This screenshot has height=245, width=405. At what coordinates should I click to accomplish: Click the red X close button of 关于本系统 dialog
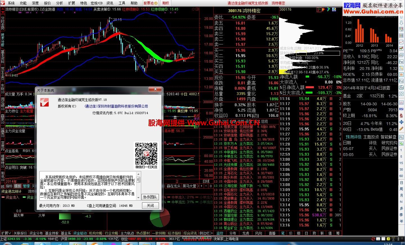pos(155,89)
